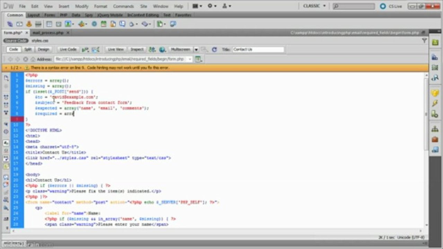Click the Multiscreen button
This screenshot has width=443, height=249.
point(180,49)
